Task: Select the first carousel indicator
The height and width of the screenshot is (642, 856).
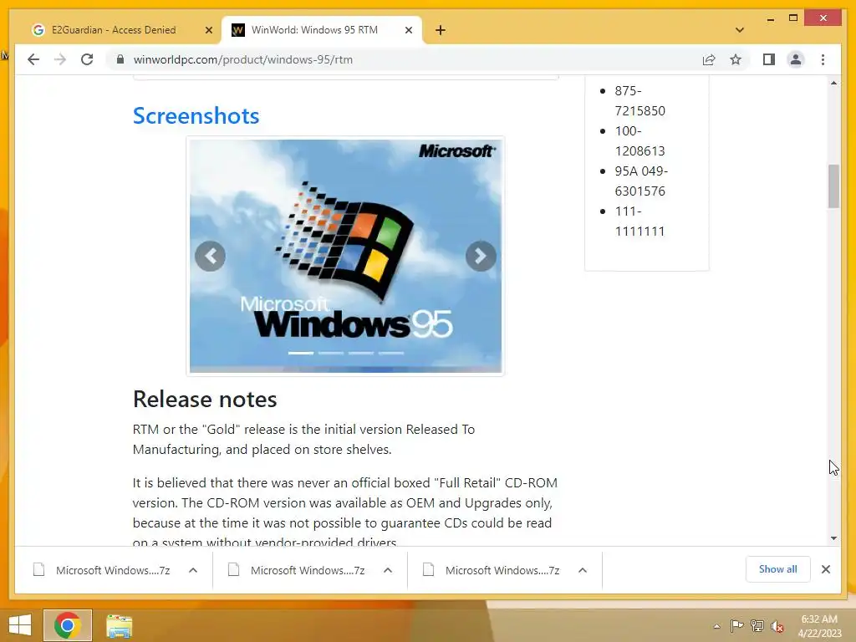Action: [301, 354]
